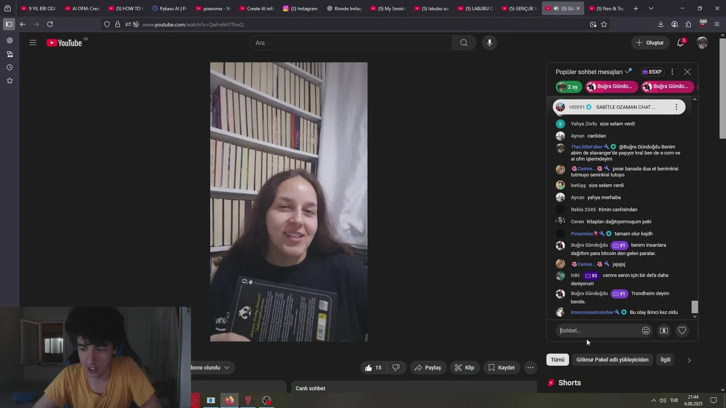Open the YouTube guide hamburger menu
Screen dimensions: 726x408
coord(33,42)
